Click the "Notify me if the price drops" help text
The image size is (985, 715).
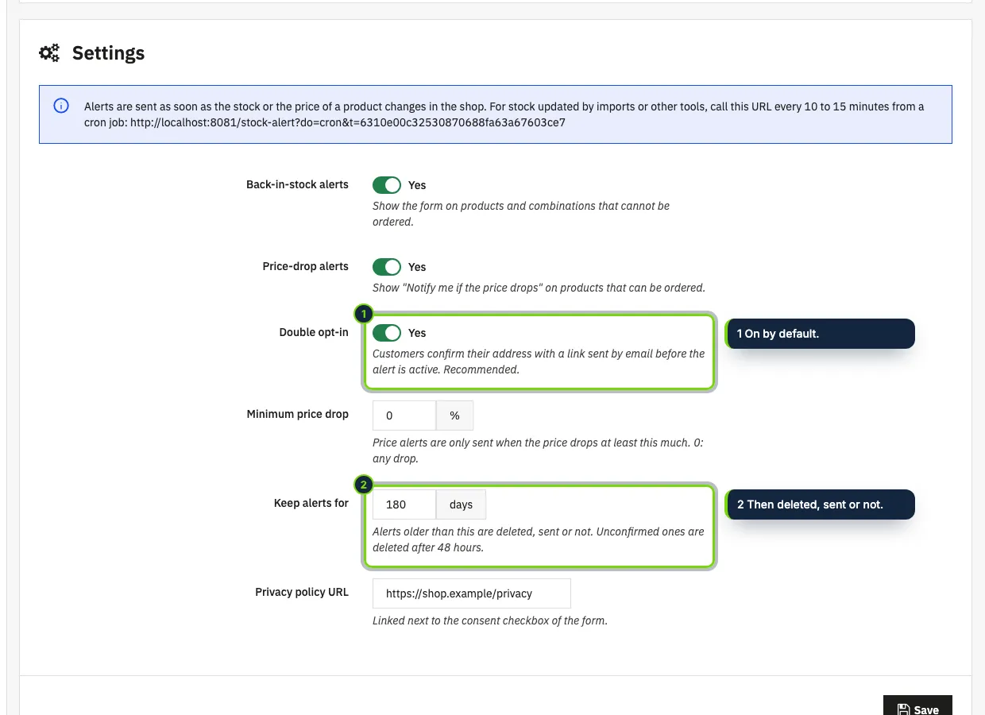pos(539,288)
